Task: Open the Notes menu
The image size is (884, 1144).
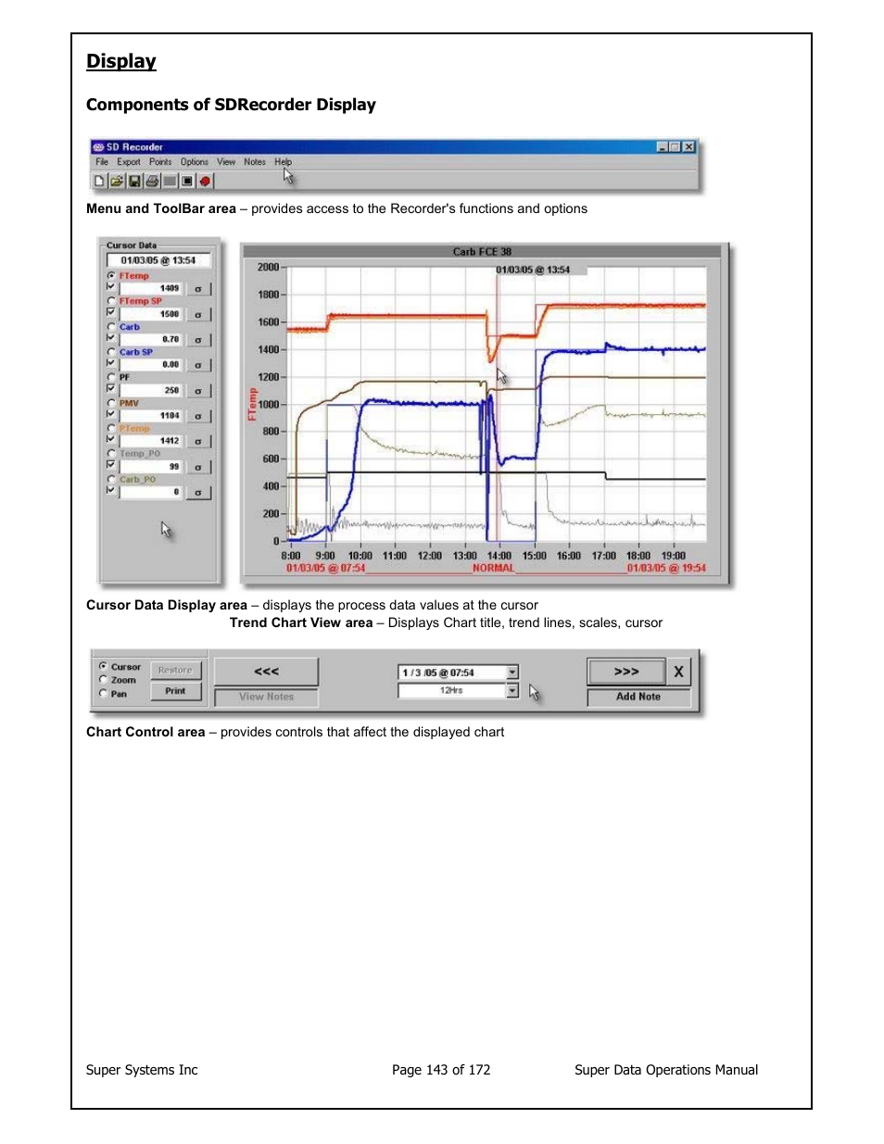Action: (x=255, y=162)
